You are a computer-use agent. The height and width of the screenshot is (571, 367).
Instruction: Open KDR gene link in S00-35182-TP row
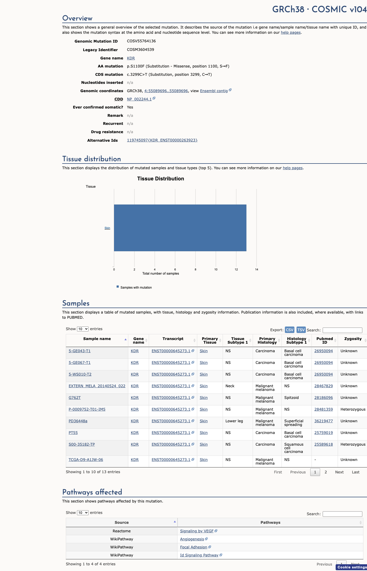click(135, 444)
